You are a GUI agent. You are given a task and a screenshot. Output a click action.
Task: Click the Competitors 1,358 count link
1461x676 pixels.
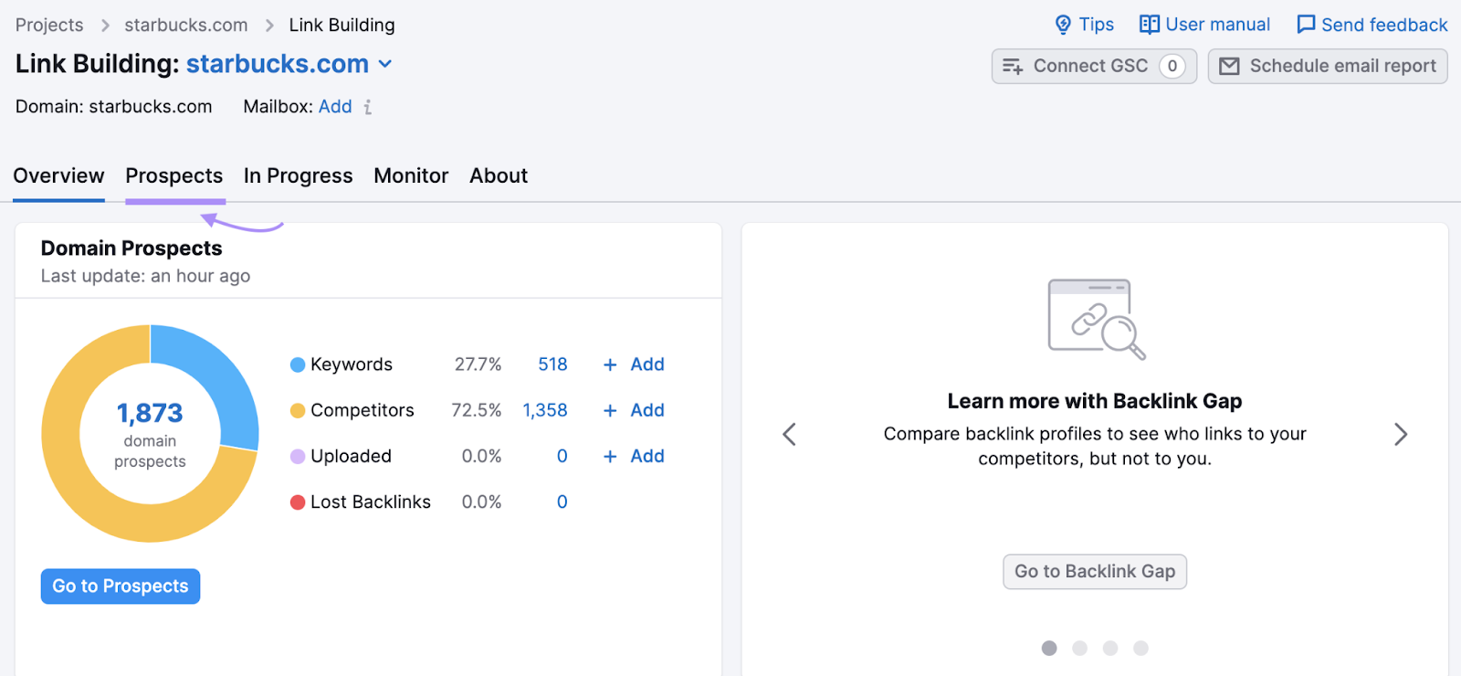point(545,410)
